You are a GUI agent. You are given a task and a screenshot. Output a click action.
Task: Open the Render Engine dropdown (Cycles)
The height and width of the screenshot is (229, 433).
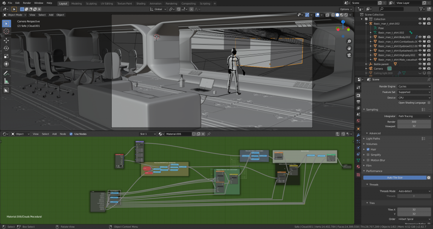pos(414,86)
